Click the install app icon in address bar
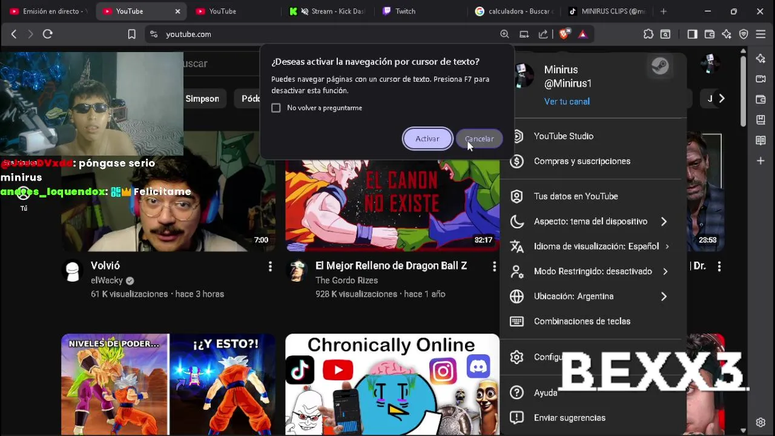 [524, 35]
